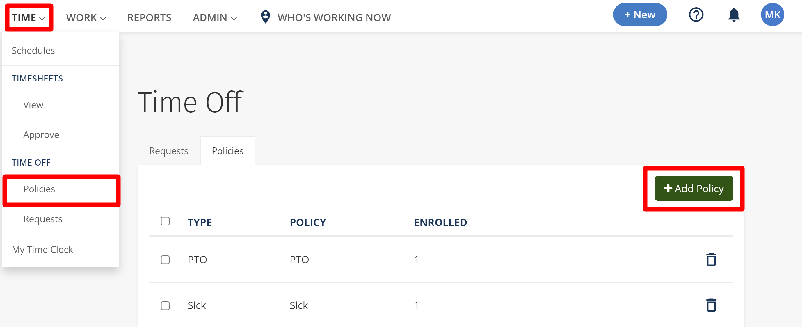Open Who's Working Now link
Viewport: 802px width, 327px height.
[334, 18]
